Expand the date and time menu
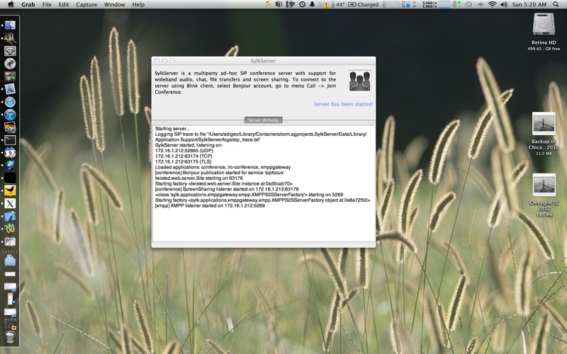Image resolution: width=567 pixels, height=354 pixels. [x=525, y=4]
